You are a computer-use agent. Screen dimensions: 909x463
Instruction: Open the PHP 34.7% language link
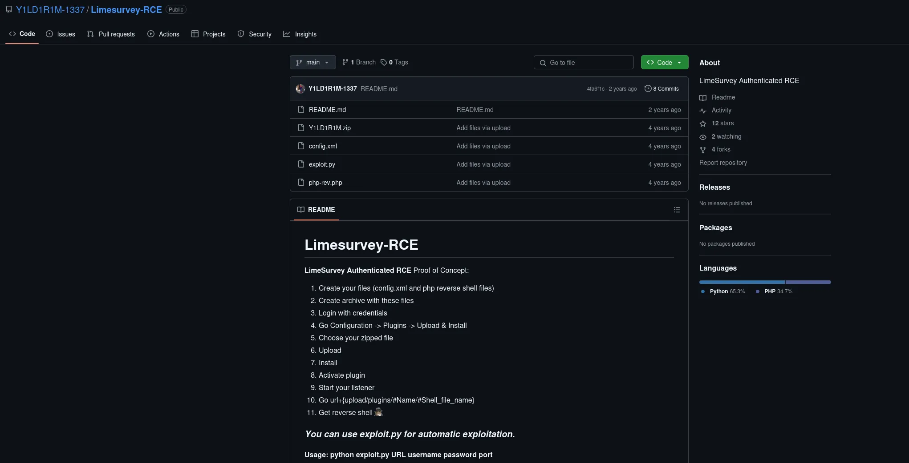pos(774,291)
